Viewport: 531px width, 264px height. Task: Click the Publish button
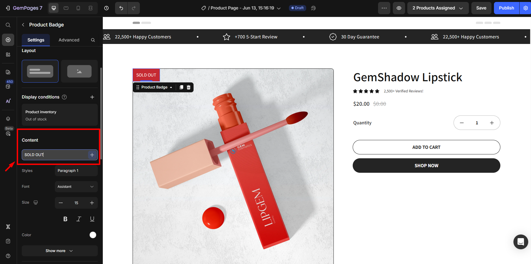click(x=506, y=8)
